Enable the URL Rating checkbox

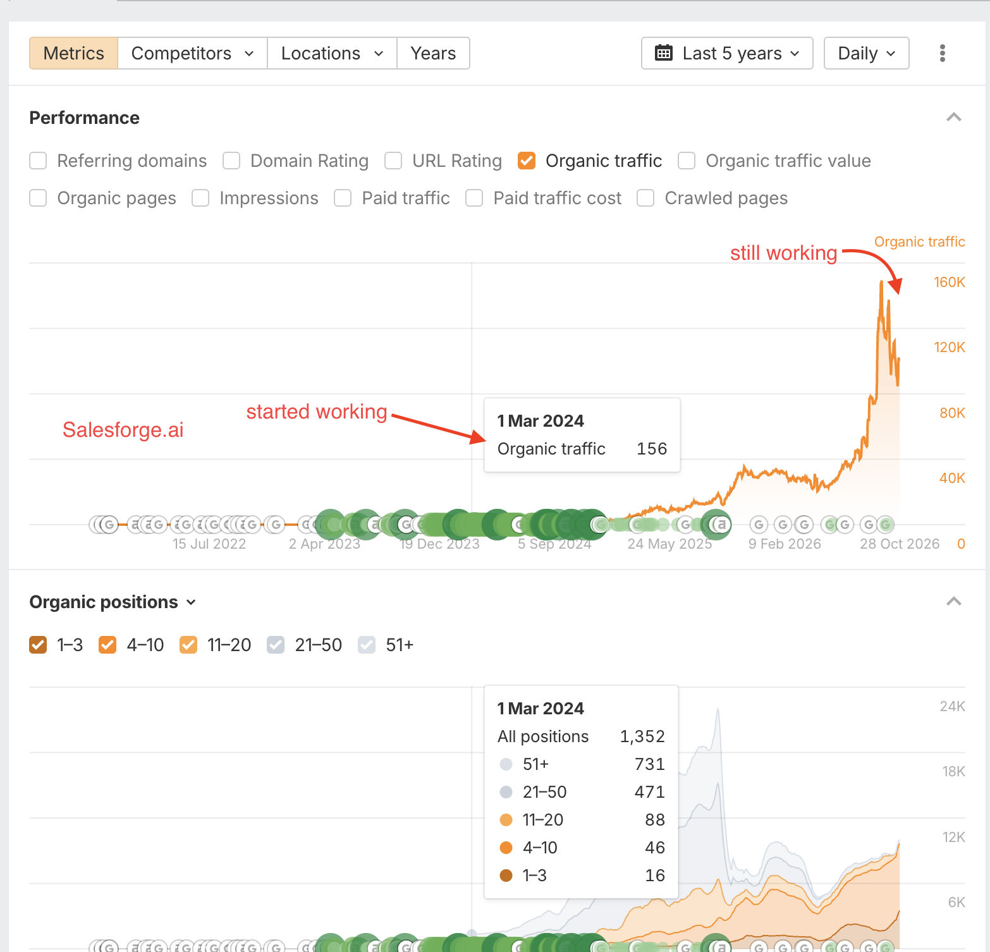click(x=393, y=161)
